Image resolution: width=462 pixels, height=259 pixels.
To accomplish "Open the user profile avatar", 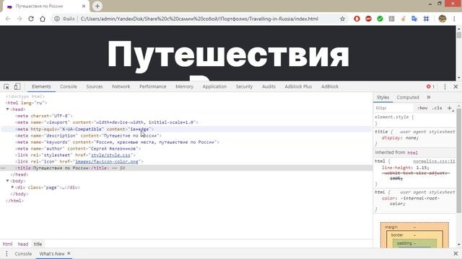I will tap(443, 19).
